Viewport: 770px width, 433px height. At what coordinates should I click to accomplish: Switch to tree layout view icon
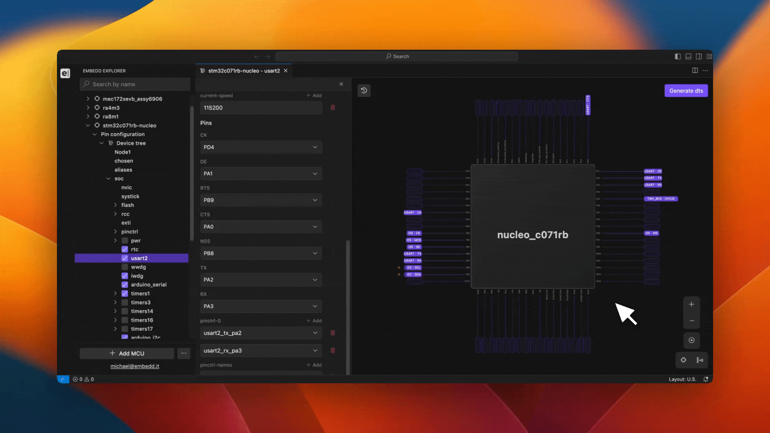point(700,360)
